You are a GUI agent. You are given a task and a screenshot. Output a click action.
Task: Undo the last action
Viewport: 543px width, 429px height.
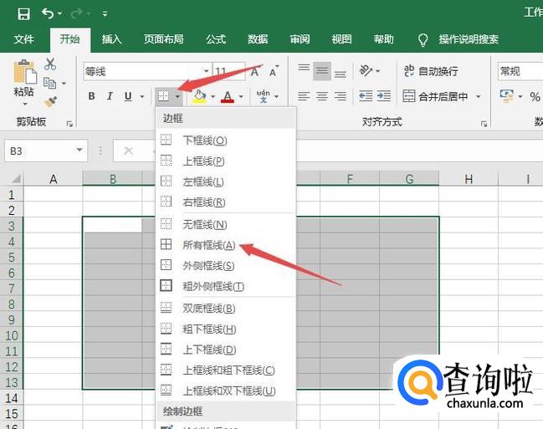point(48,13)
